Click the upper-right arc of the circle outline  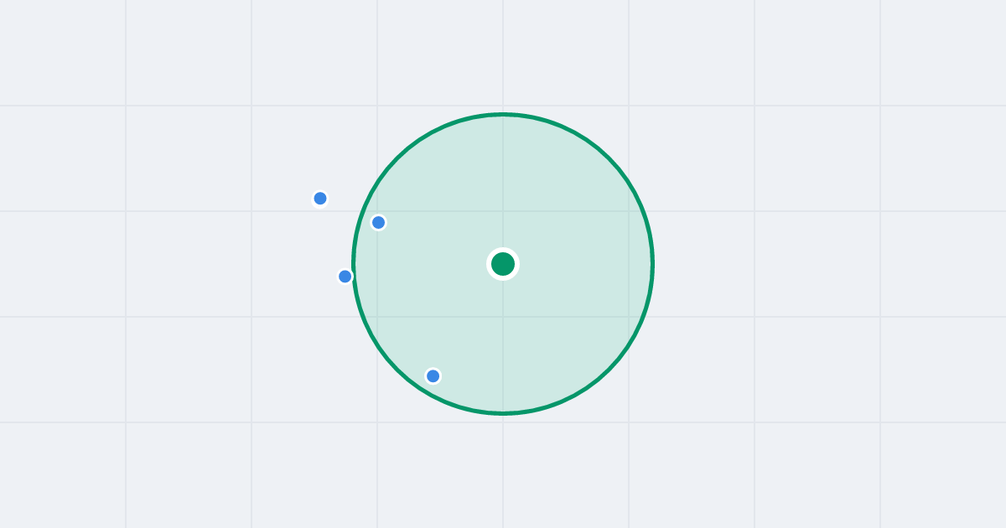tap(609, 158)
